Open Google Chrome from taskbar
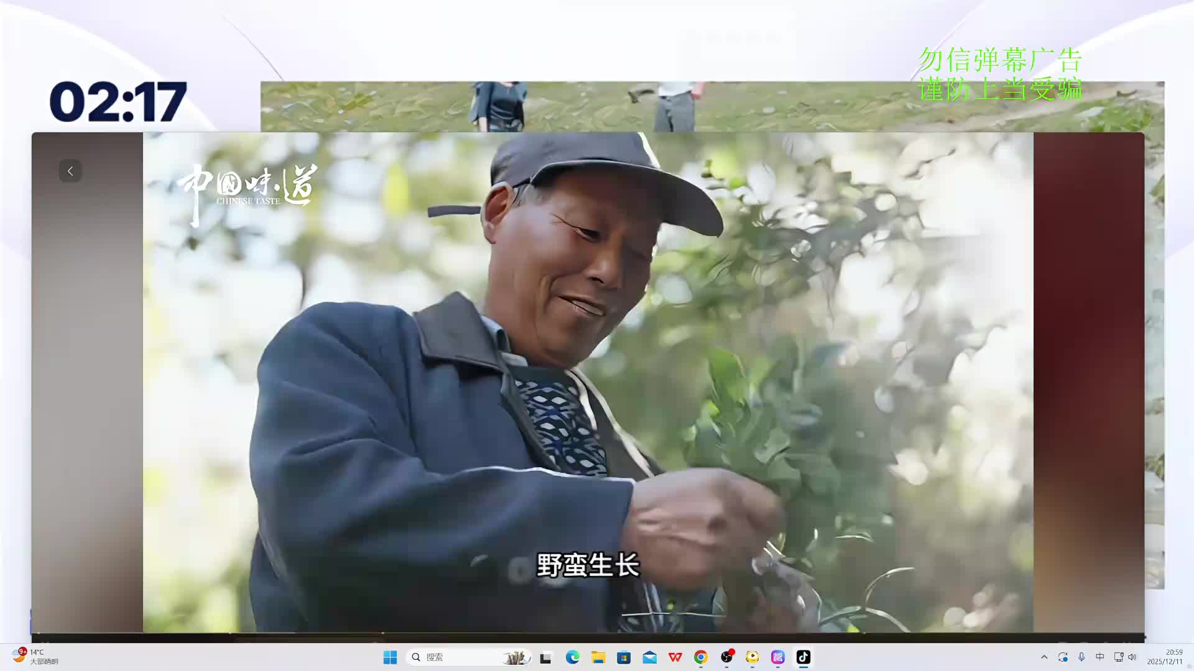The width and height of the screenshot is (1194, 671). pyautogui.click(x=701, y=657)
